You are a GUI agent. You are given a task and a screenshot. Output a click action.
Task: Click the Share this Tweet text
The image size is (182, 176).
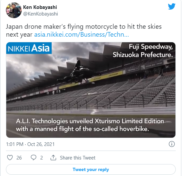click(x=78, y=158)
